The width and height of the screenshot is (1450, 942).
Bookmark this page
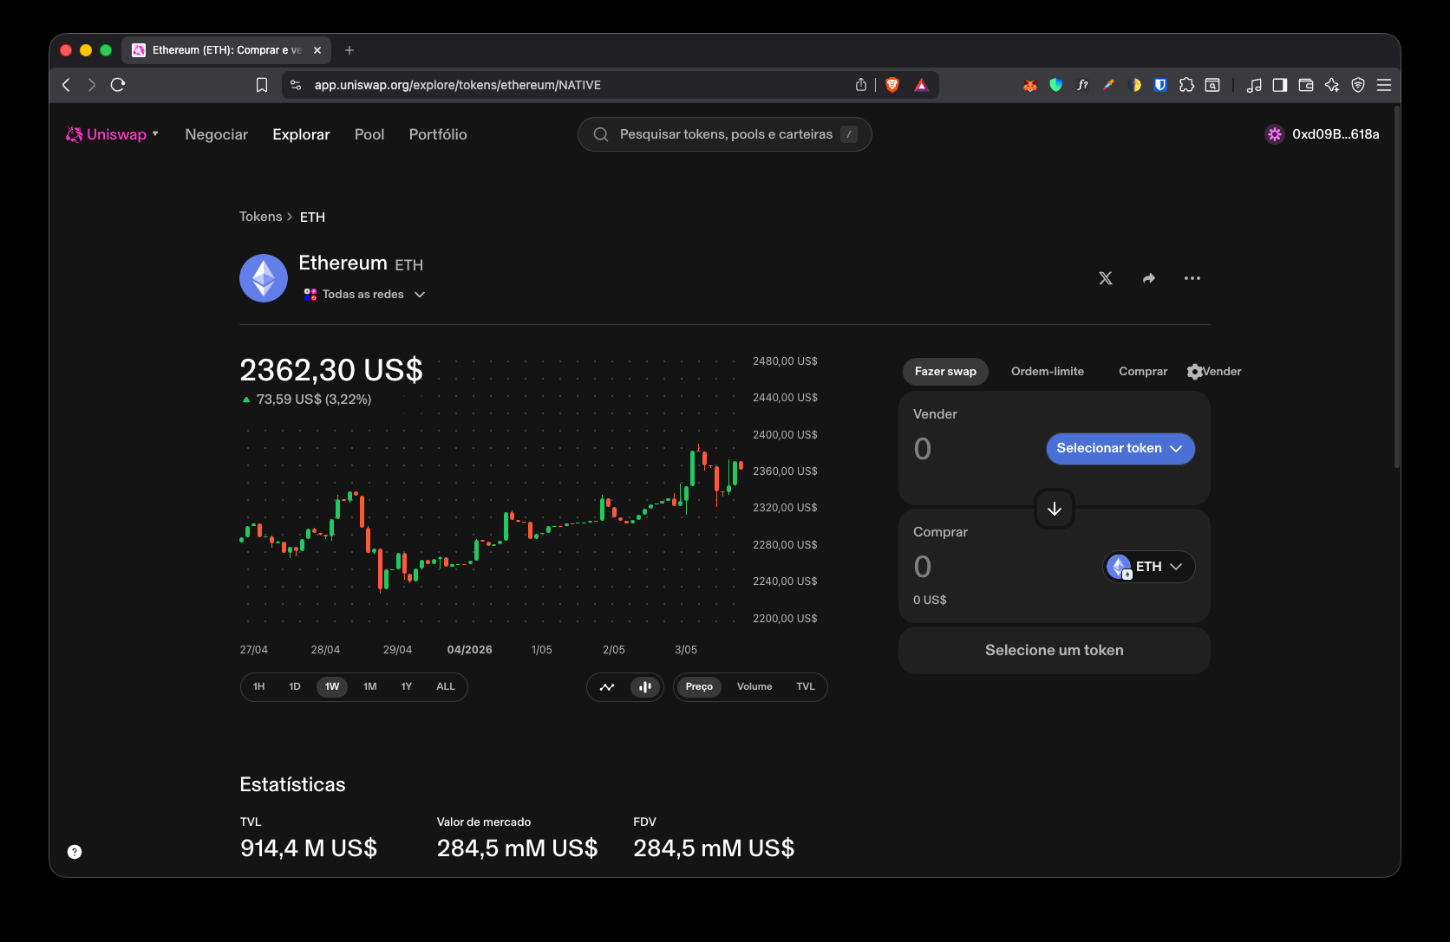pyautogui.click(x=262, y=85)
